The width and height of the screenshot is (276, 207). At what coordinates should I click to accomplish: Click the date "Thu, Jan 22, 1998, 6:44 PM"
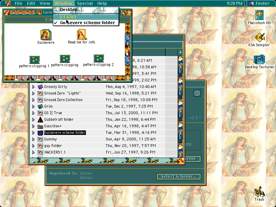pyautogui.click(x=130, y=119)
